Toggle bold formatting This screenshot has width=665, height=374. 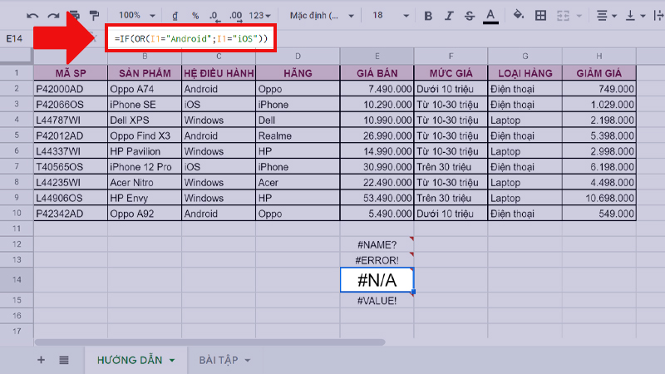[428, 15]
